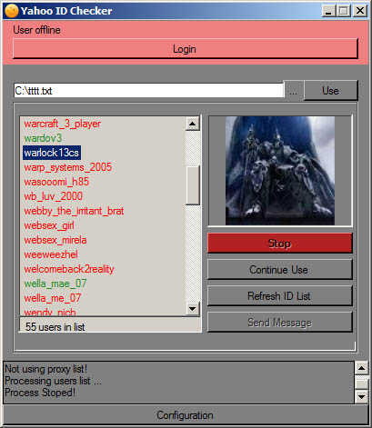
Task: Select wb_luv_2000 in the ID list
Action: pos(53,196)
